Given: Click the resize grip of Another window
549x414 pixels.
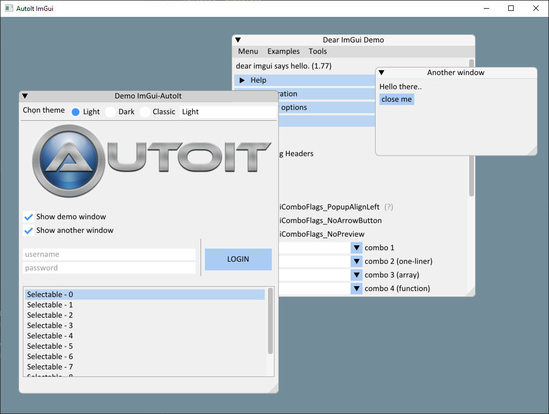Looking at the screenshot, I should pyautogui.click(x=532, y=150).
